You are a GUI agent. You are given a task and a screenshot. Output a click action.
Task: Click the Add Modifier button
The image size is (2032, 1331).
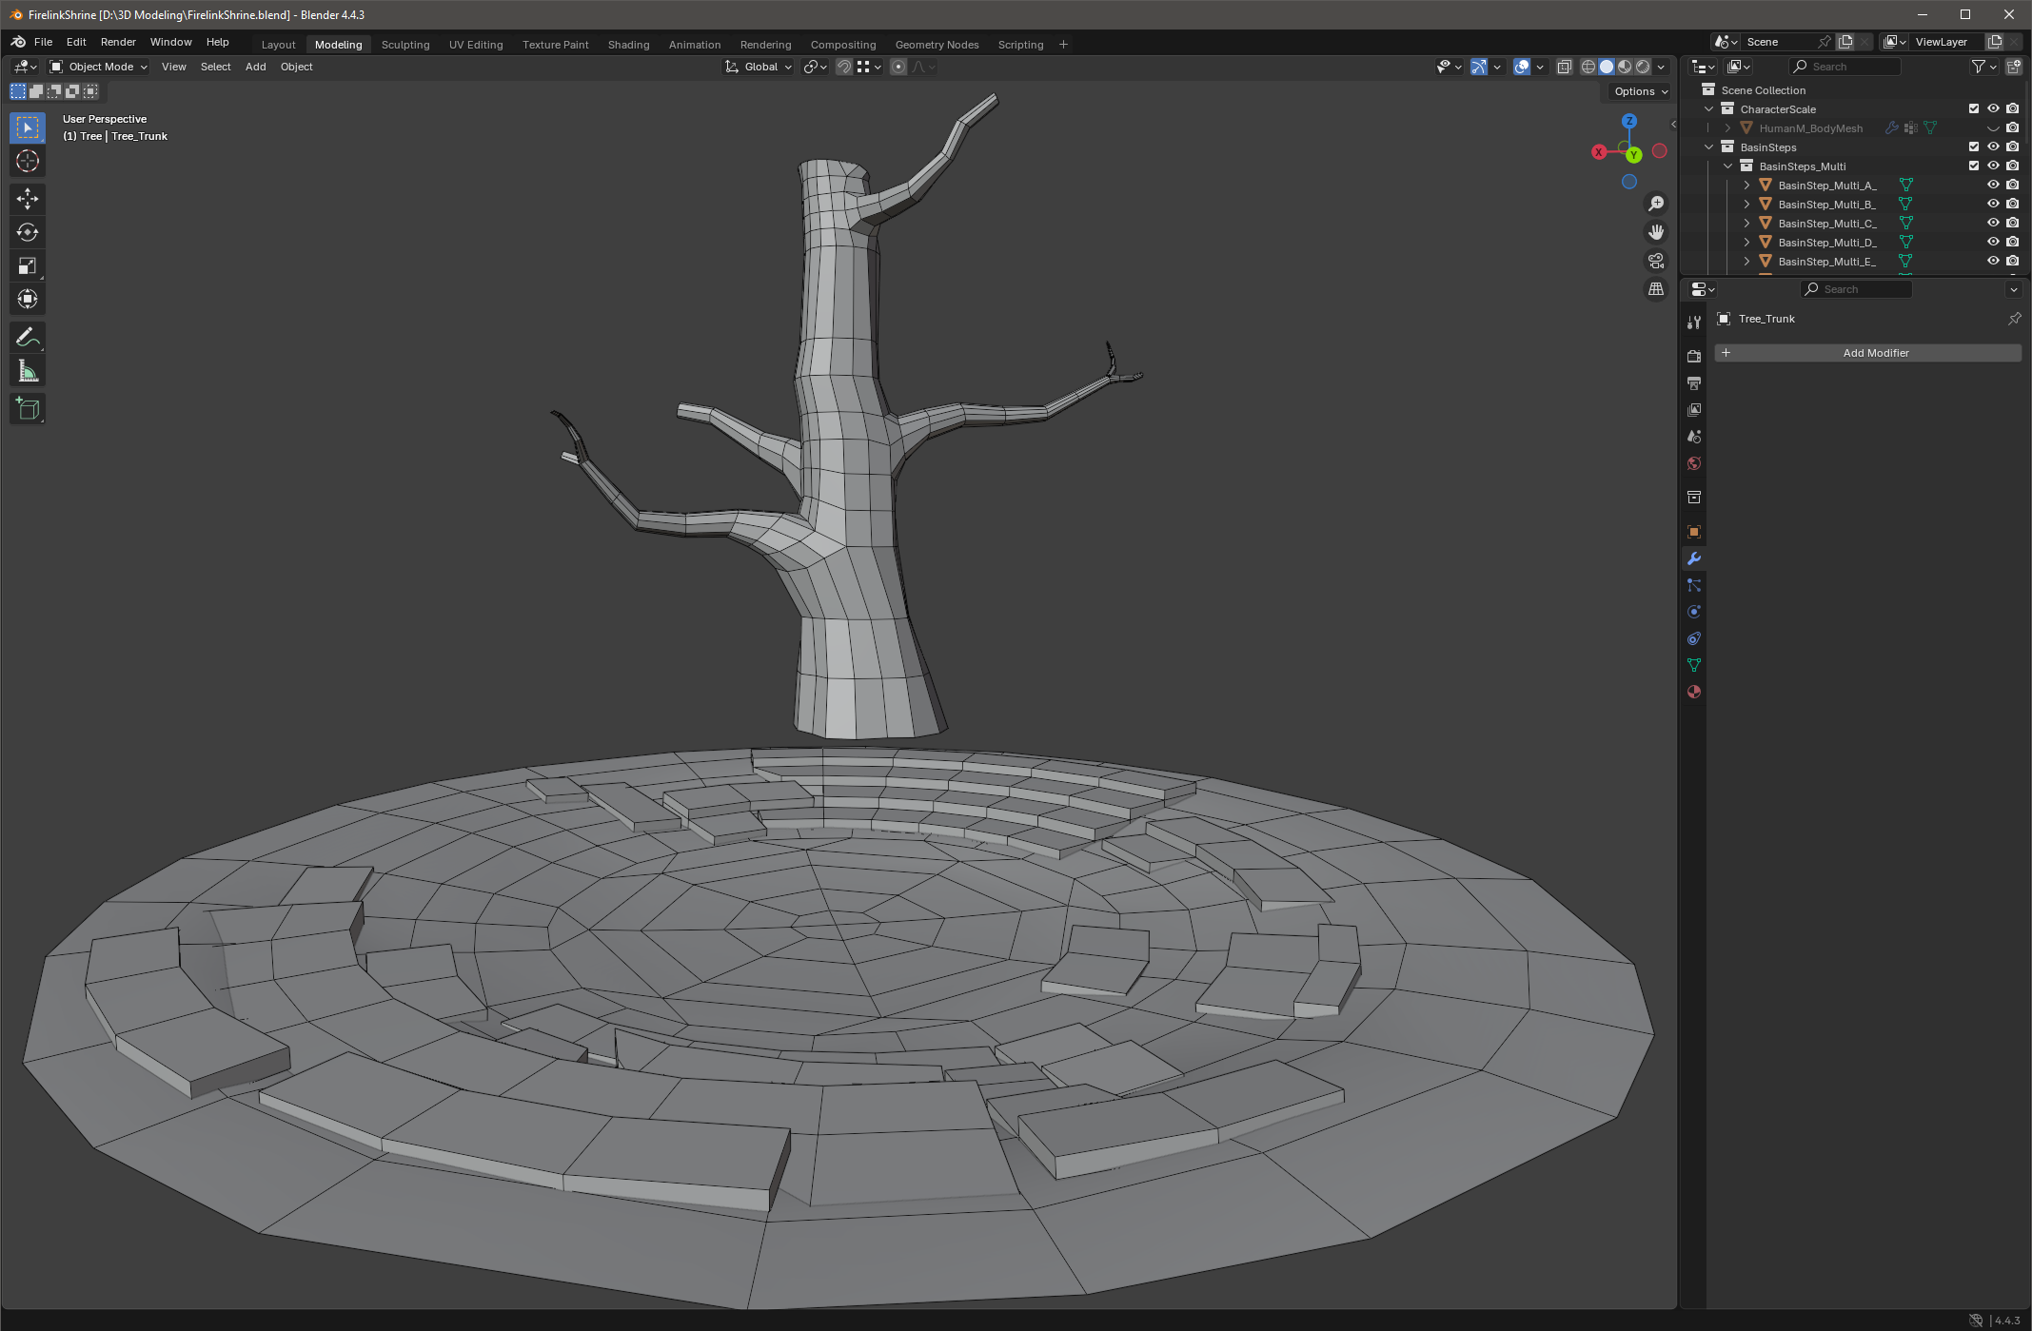coord(1867,353)
